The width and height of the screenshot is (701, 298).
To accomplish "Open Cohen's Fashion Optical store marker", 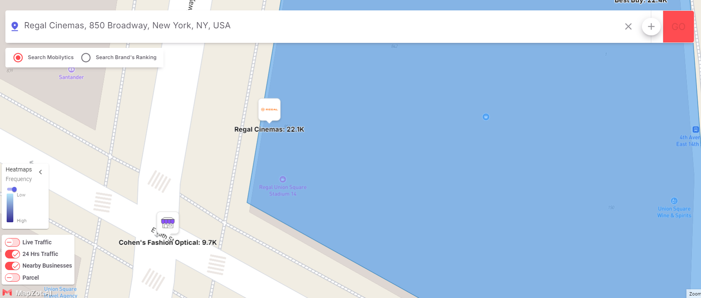I will click(168, 223).
